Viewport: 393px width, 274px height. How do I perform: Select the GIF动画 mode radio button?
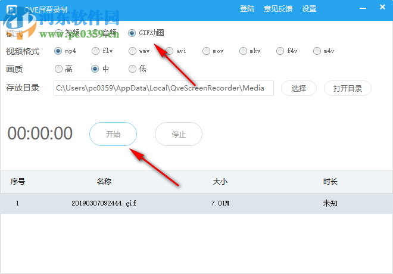point(132,33)
